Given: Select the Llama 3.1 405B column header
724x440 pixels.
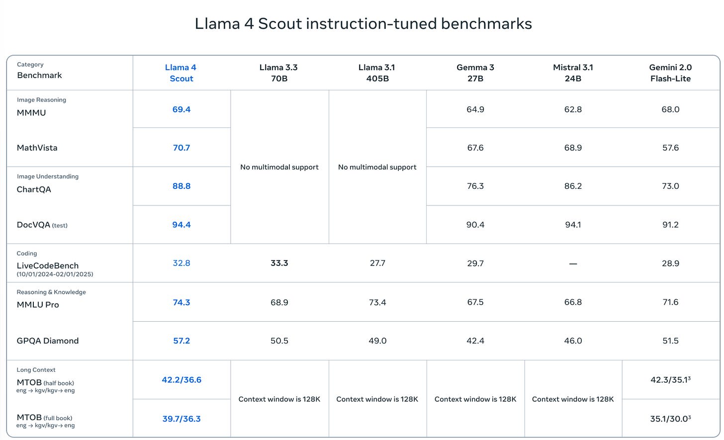Looking at the screenshot, I should coord(377,73).
